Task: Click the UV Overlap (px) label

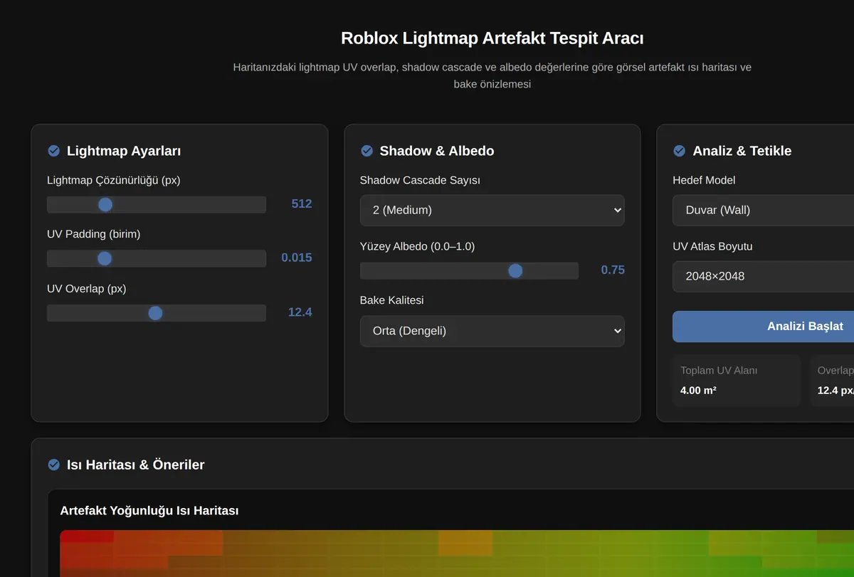Action: click(x=87, y=288)
